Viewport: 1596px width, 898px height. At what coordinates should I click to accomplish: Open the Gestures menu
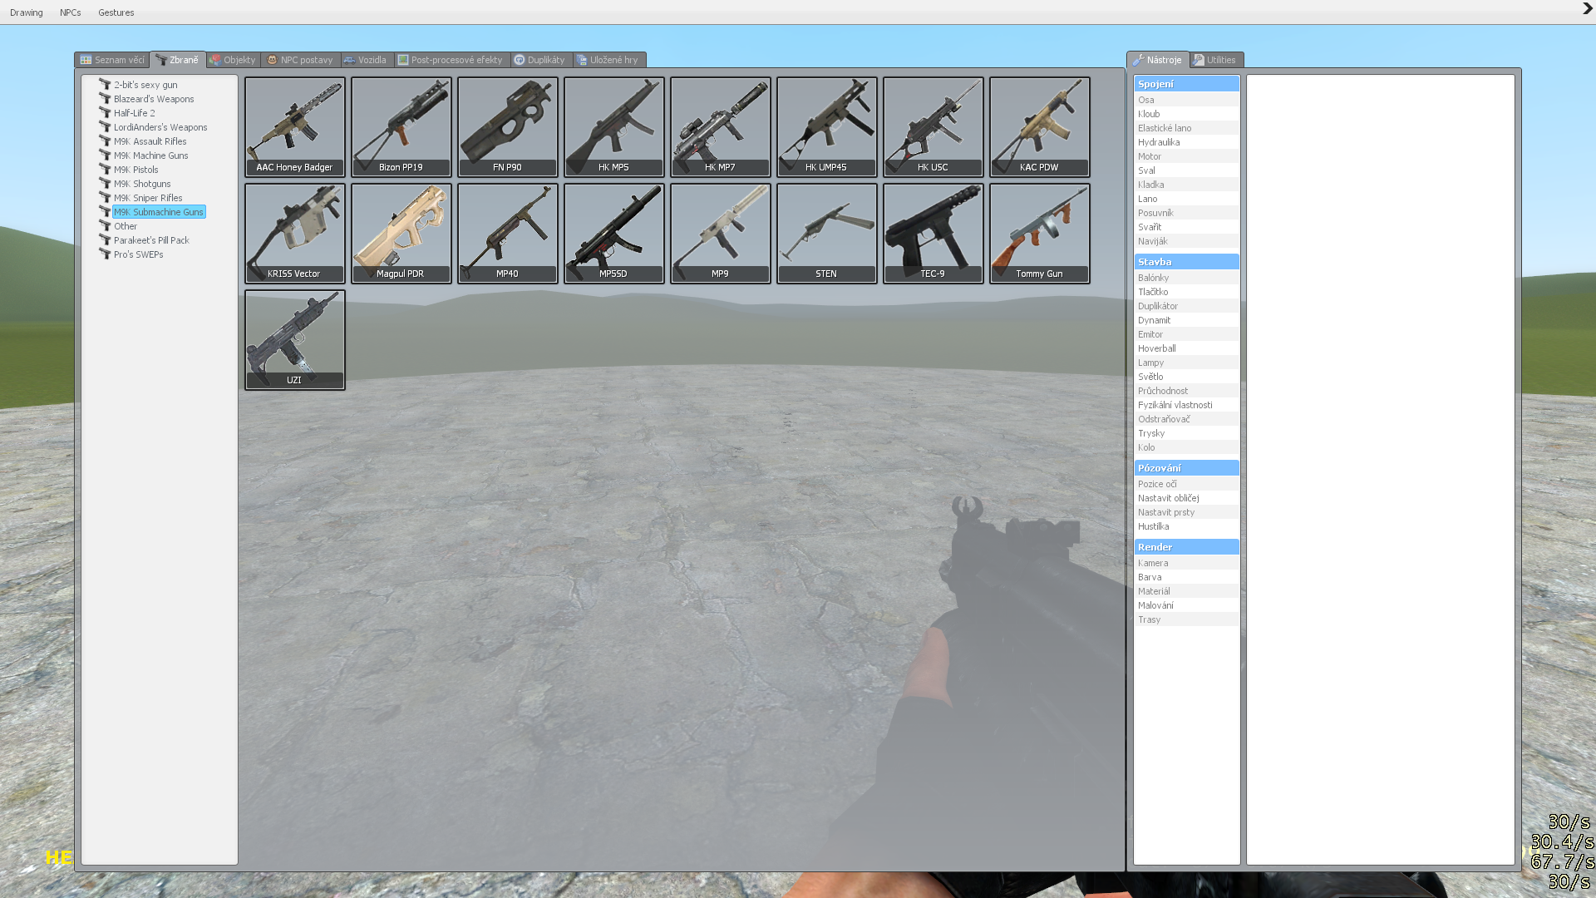[x=116, y=12]
